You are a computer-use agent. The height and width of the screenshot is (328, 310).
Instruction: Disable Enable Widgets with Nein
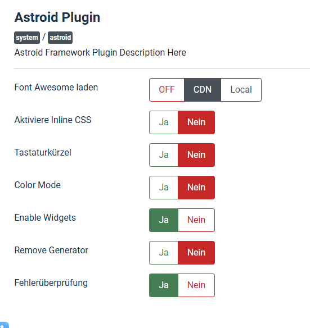196,220
